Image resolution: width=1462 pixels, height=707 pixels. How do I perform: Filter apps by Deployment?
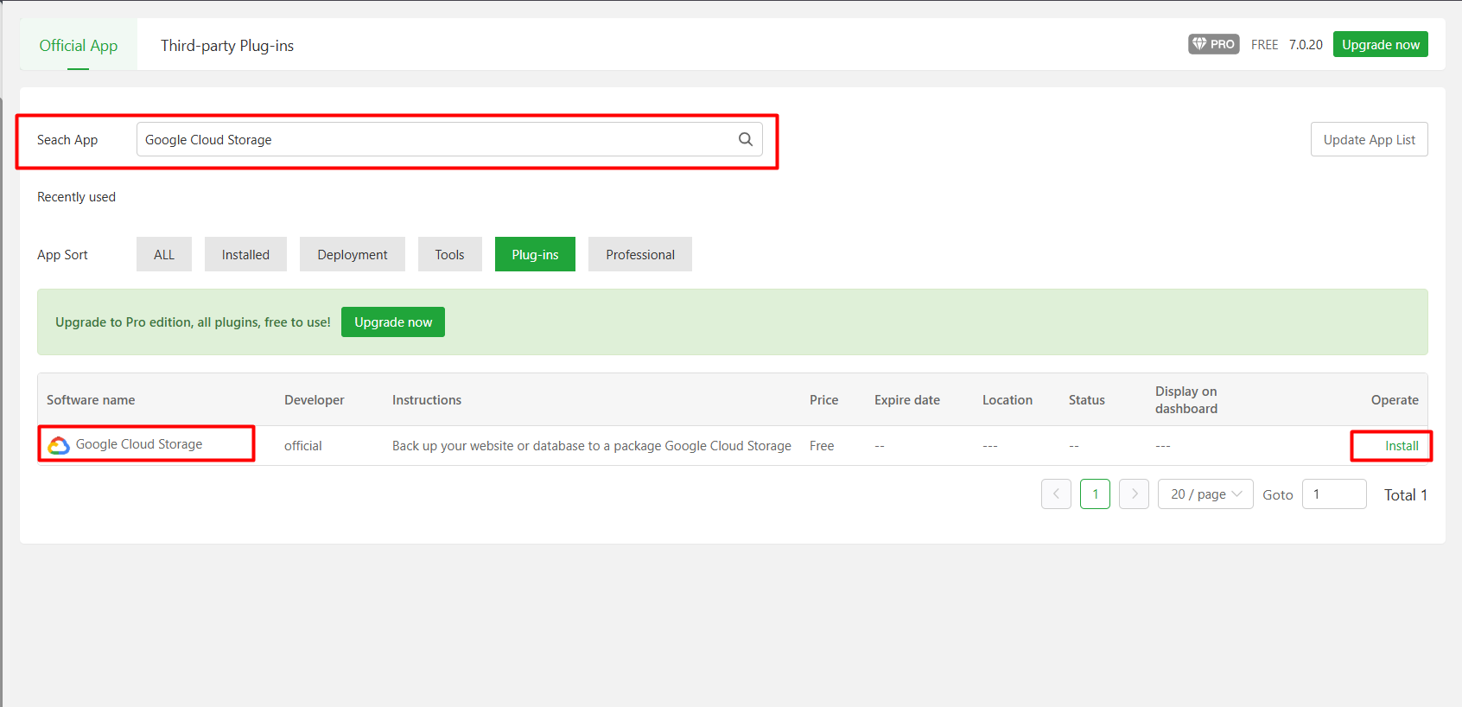353,254
